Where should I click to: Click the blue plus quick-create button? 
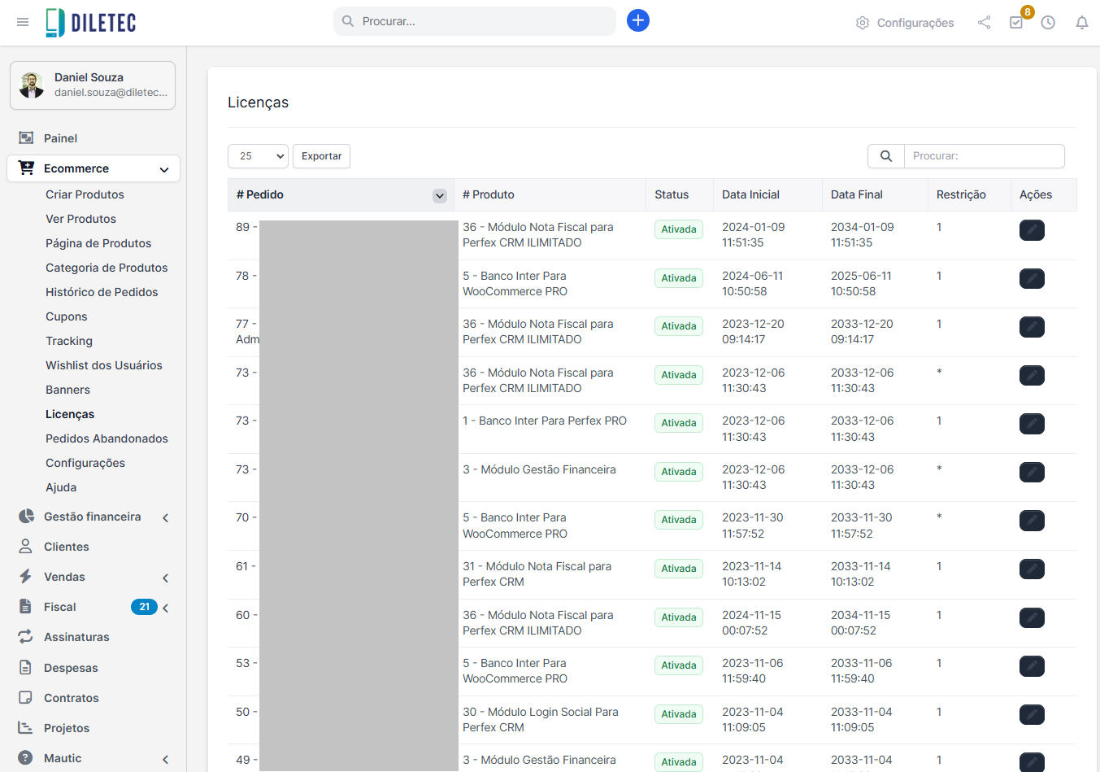pyautogui.click(x=638, y=21)
